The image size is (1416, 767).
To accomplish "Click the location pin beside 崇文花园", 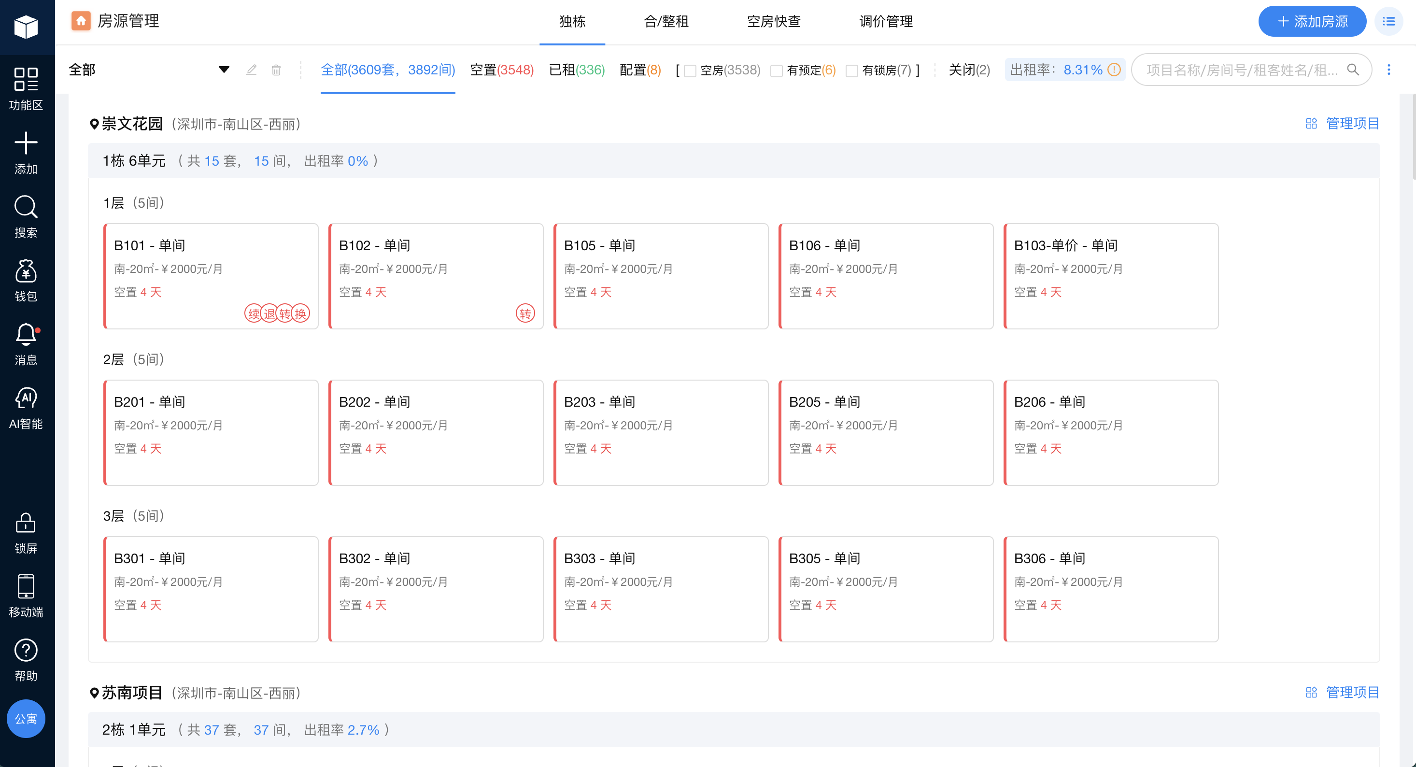I will [94, 124].
